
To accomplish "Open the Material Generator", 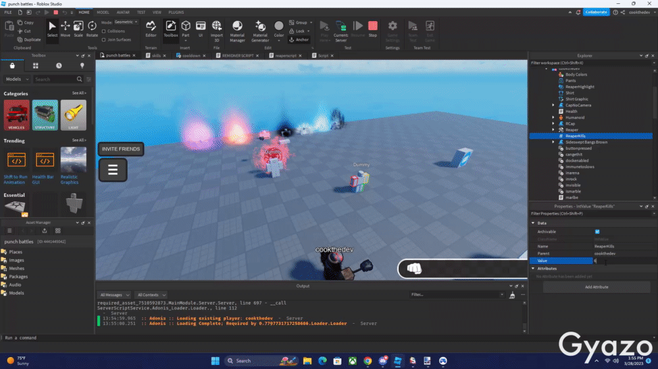I will click(x=260, y=31).
